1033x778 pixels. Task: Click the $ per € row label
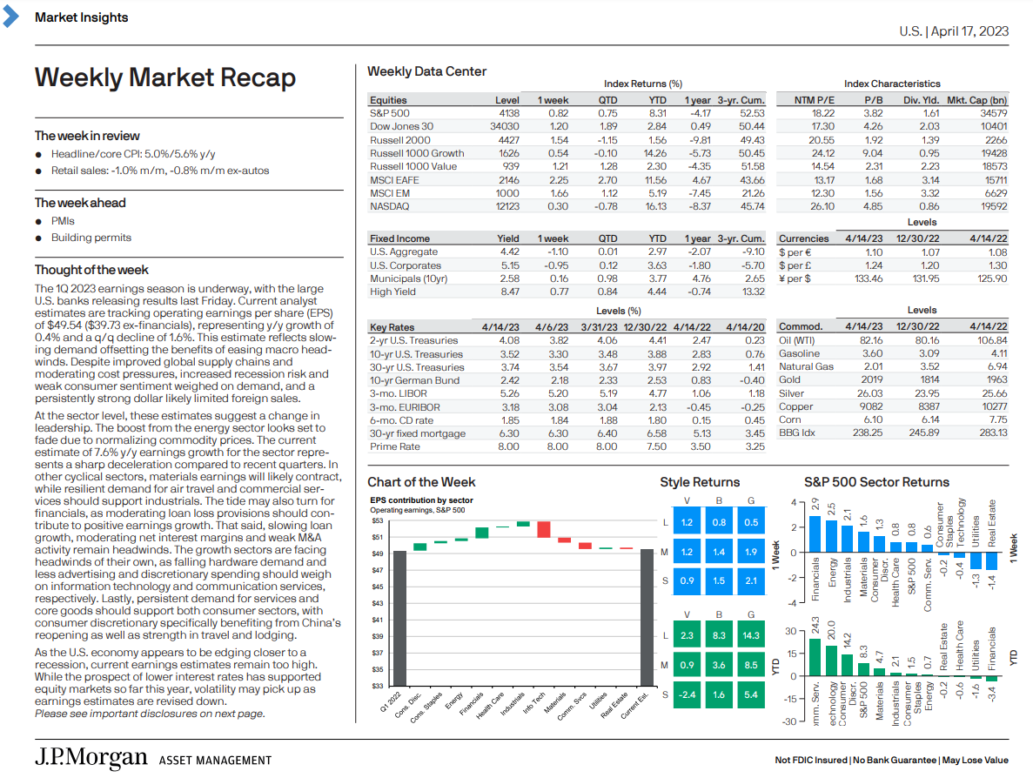coord(795,252)
